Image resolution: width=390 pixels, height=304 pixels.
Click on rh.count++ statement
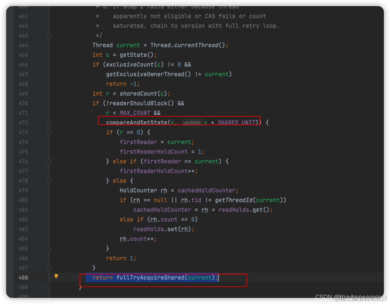point(138,239)
